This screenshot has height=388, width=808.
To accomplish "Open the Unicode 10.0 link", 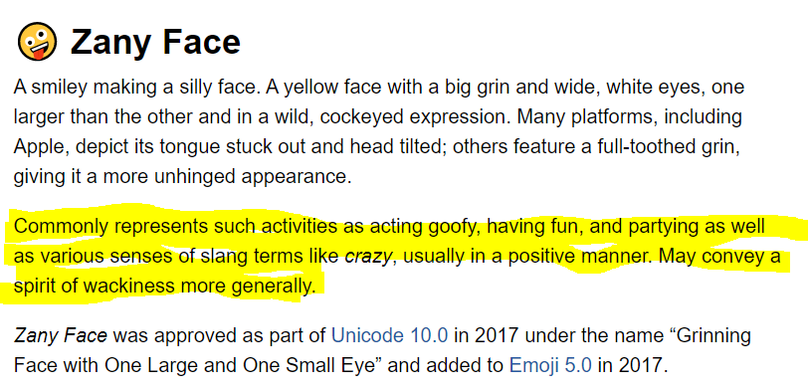I will (390, 336).
